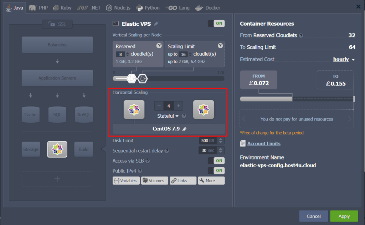Open the Stateful scaling mode dropdown

[x=168, y=116]
